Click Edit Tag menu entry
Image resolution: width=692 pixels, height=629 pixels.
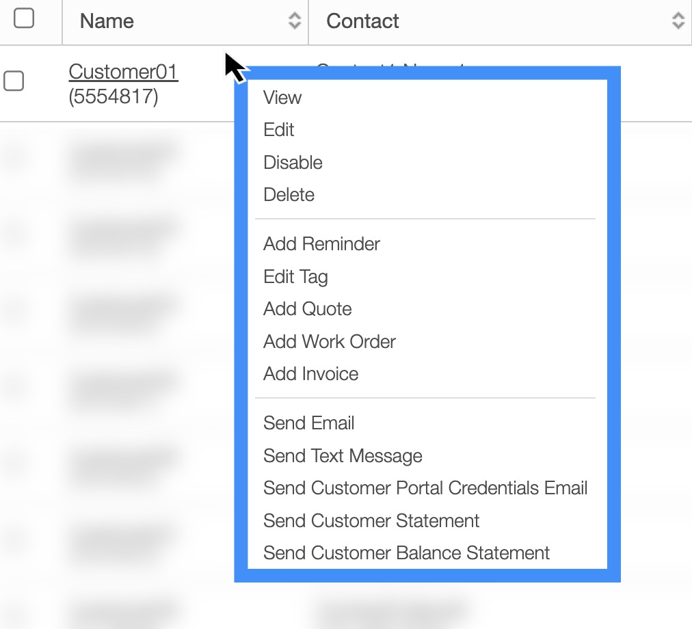pyautogui.click(x=295, y=277)
